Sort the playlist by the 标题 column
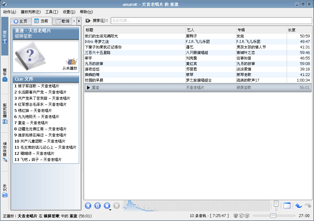 click(x=135, y=30)
